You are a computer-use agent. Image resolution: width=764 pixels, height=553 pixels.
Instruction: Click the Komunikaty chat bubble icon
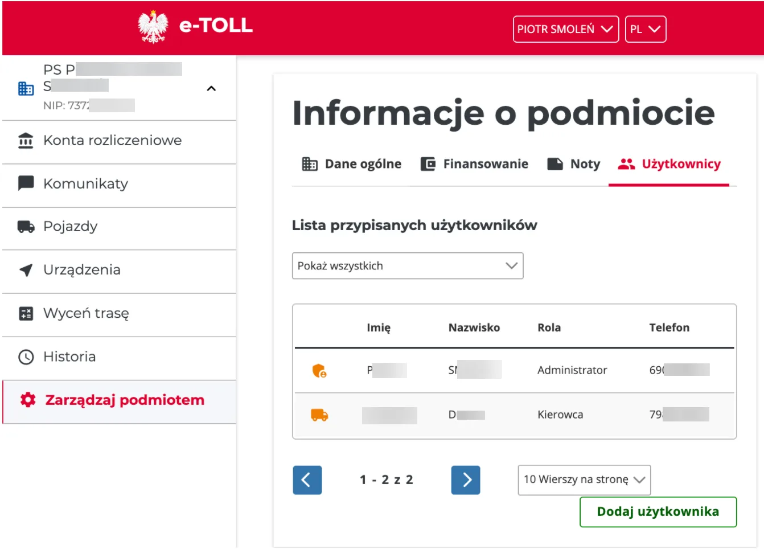(x=26, y=183)
